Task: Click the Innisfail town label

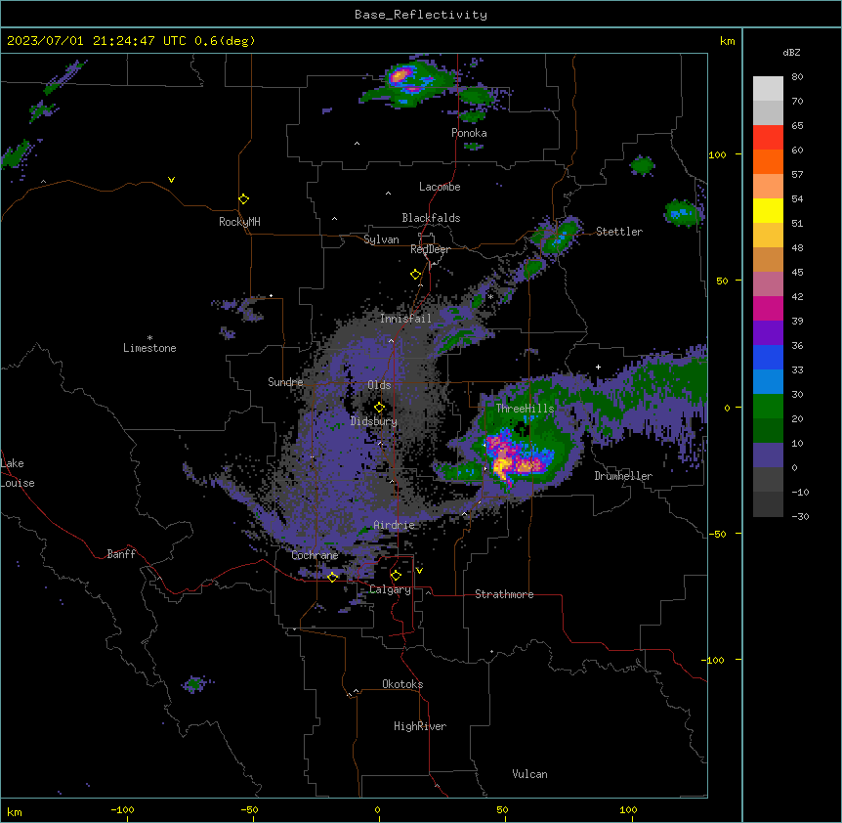Action: [x=405, y=319]
